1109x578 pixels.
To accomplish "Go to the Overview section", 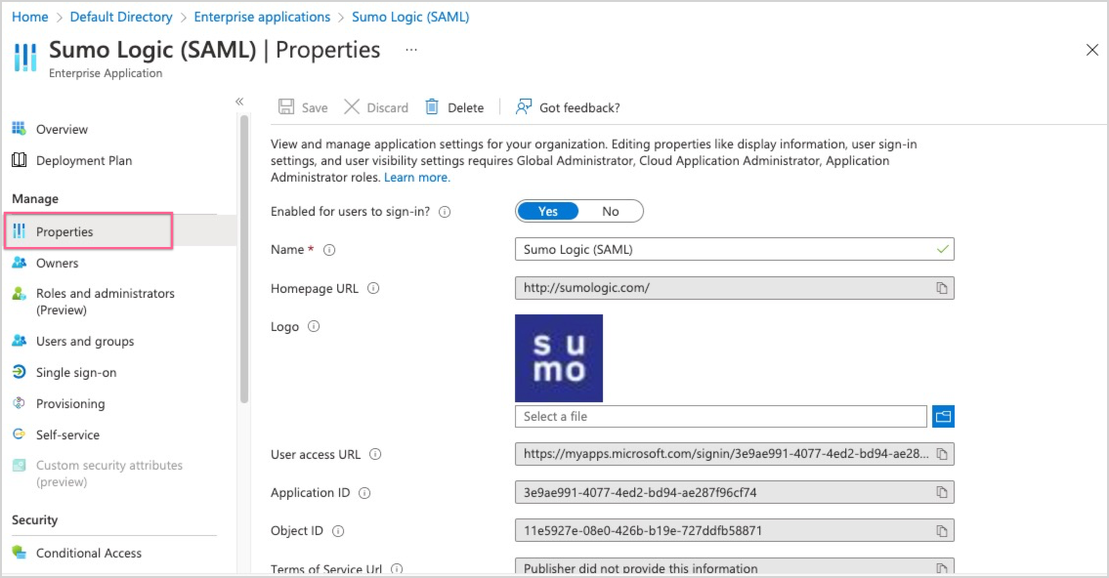I will tap(62, 129).
